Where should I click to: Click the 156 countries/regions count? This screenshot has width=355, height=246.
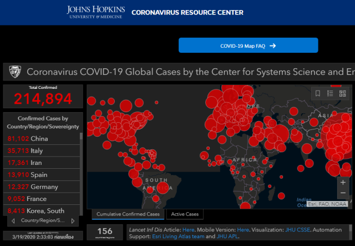click(x=105, y=231)
